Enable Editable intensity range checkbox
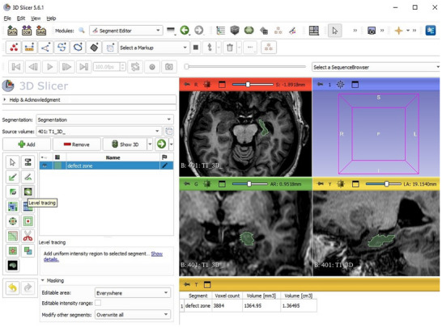Viewport: 442px width, 327px height. point(98,303)
